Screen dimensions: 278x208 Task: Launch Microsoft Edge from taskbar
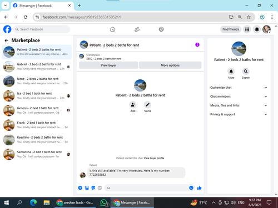(33, 202)
